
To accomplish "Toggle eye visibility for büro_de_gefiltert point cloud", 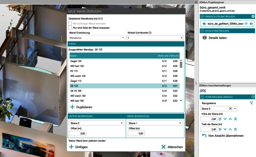I will point(246,24).
